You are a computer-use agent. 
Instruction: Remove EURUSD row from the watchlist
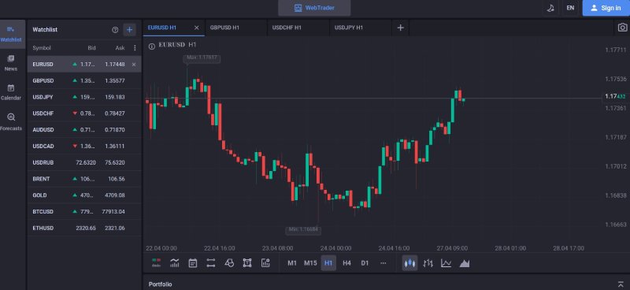click(134, 65)
